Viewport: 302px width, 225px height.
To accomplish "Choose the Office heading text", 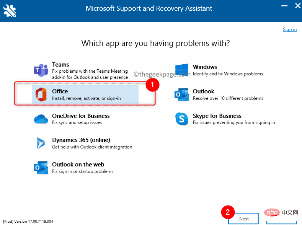I will tap(60, 91).
